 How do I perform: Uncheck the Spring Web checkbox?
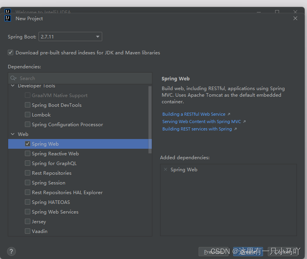(28, 144)
